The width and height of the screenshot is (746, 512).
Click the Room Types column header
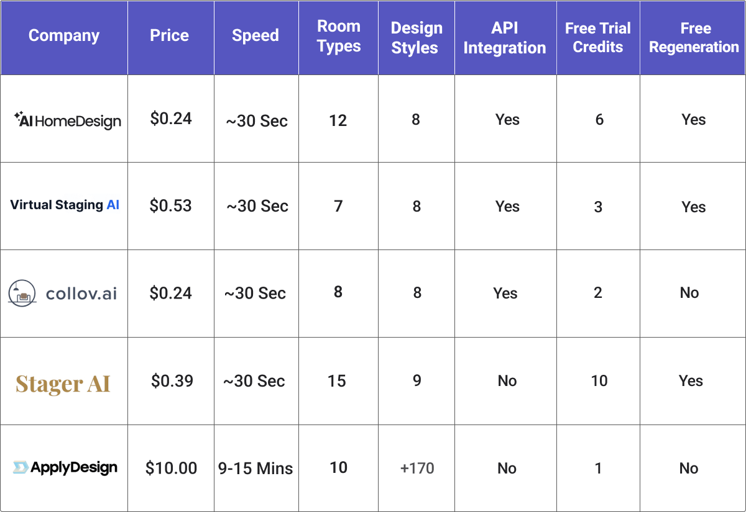tap(339, 37)
